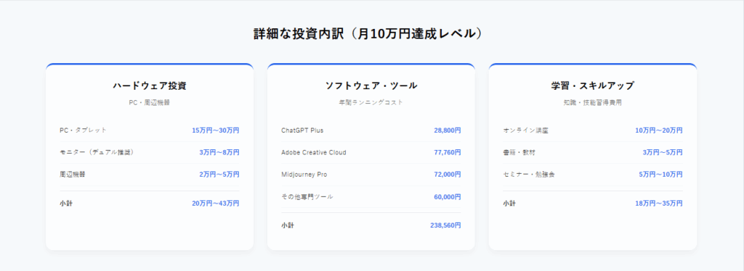
Task: Select the ハードウェア投資 card title
Action: (x=150, y=86)
